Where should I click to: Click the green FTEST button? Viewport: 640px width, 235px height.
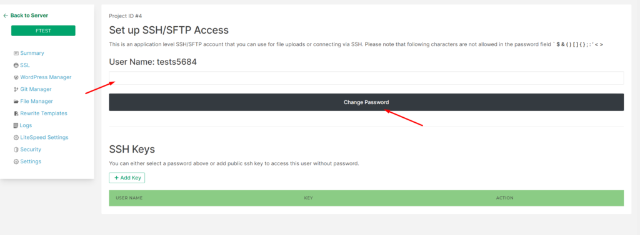pos(43,31)
